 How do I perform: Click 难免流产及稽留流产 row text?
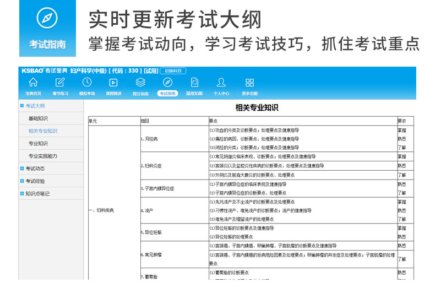click(241, 219)
